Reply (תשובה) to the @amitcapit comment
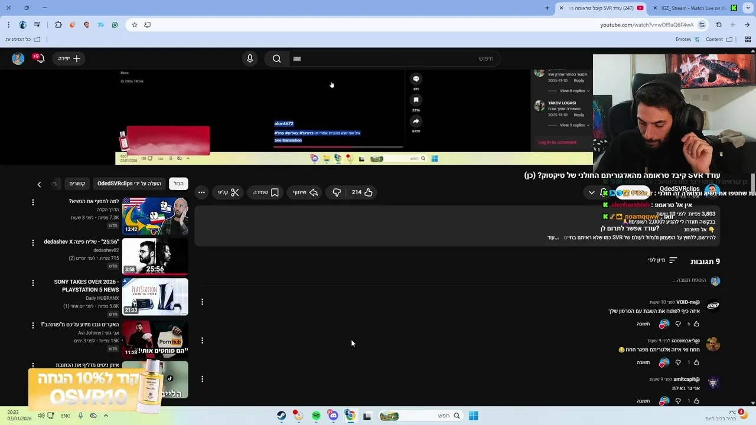 [643, 401]
